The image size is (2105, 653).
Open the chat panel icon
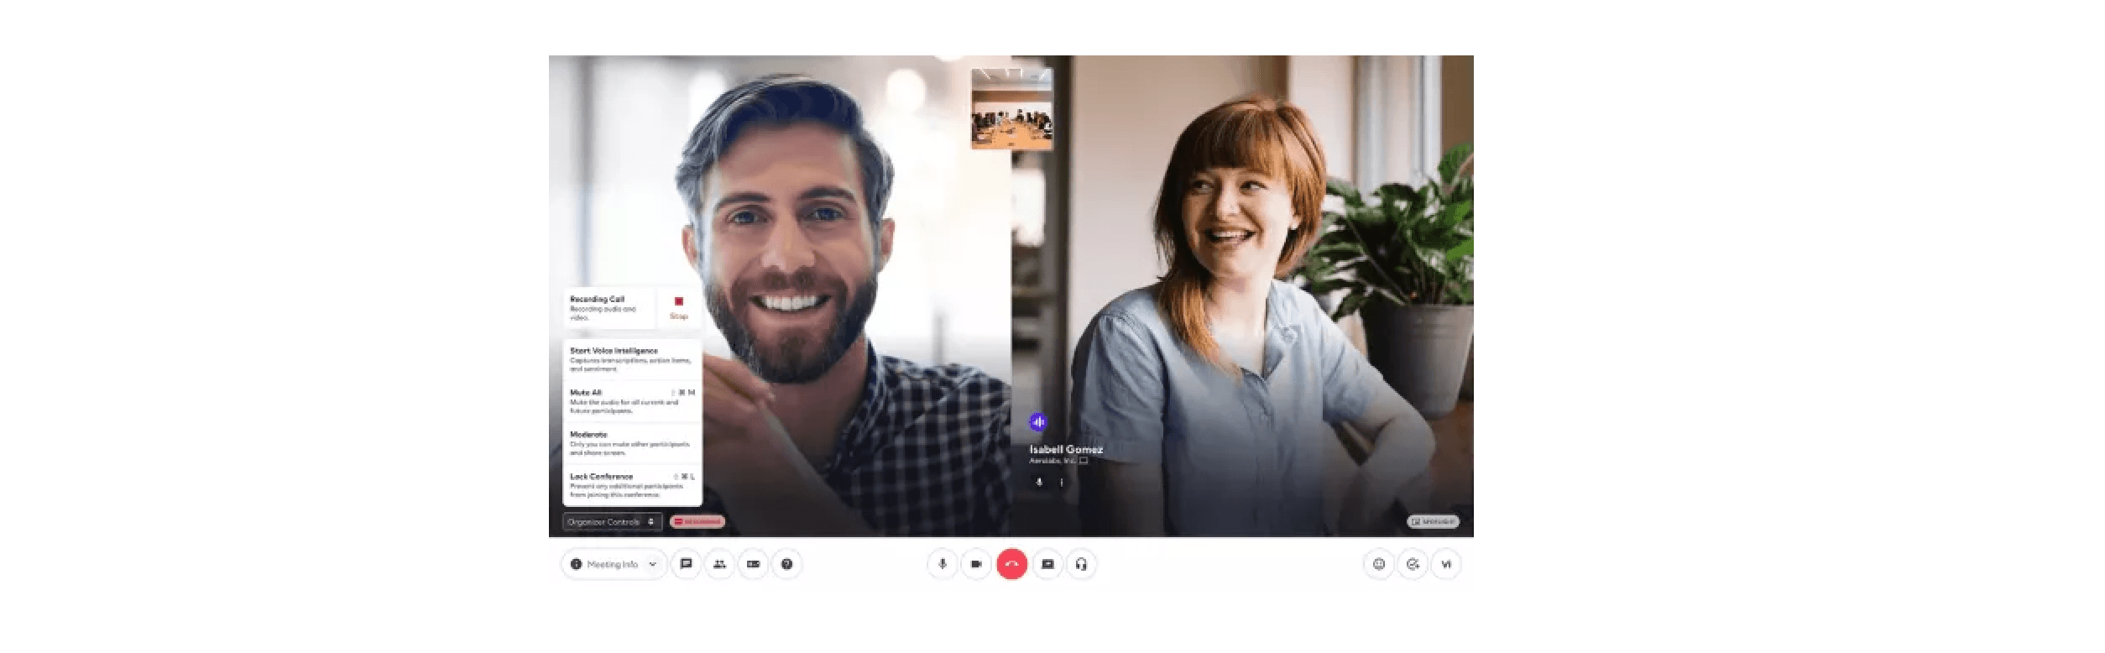[x=686, y=564]
